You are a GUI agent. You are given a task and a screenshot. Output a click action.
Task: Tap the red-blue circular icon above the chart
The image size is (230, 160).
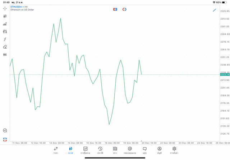tap(124, 9)
